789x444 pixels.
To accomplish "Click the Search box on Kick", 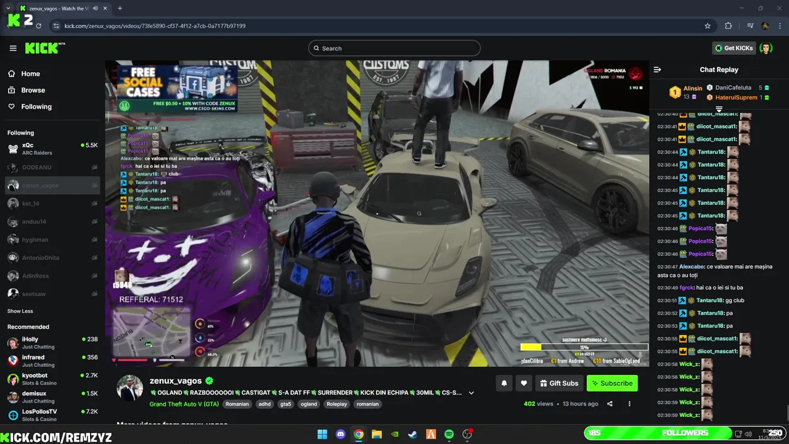I will point(394,48).
